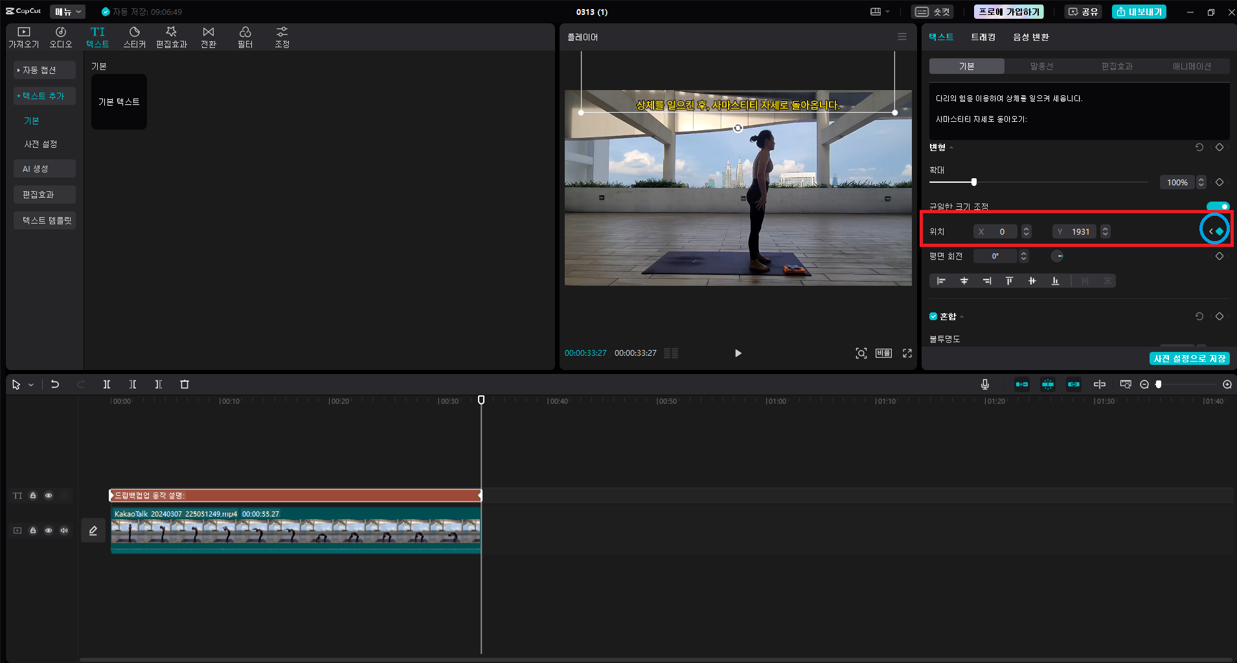Open the player panel hamburger menu

tap(902, 37)
